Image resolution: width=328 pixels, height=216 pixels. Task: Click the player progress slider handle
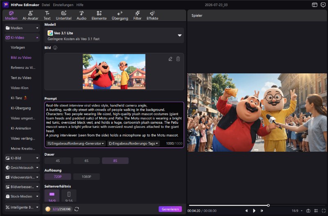point(268,205)
